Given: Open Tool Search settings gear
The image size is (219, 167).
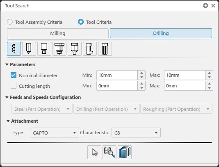Looking at the screenshot, I should (x=205, y=6).
